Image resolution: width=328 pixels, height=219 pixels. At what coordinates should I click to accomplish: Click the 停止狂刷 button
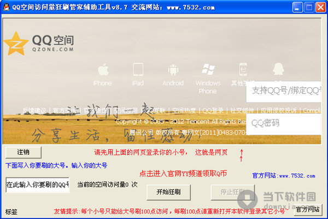[232, 192]
